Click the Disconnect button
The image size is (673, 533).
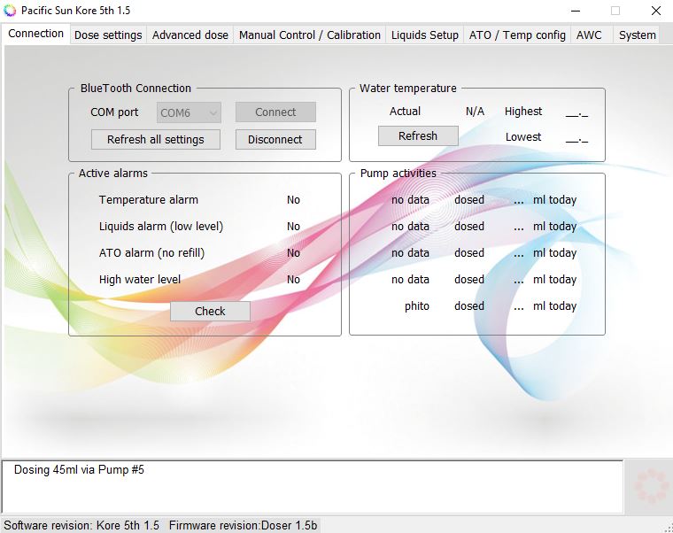click(275, 140)
